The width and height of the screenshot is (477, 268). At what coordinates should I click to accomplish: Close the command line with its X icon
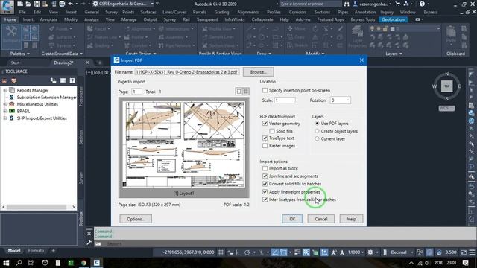tap(89, 234)
